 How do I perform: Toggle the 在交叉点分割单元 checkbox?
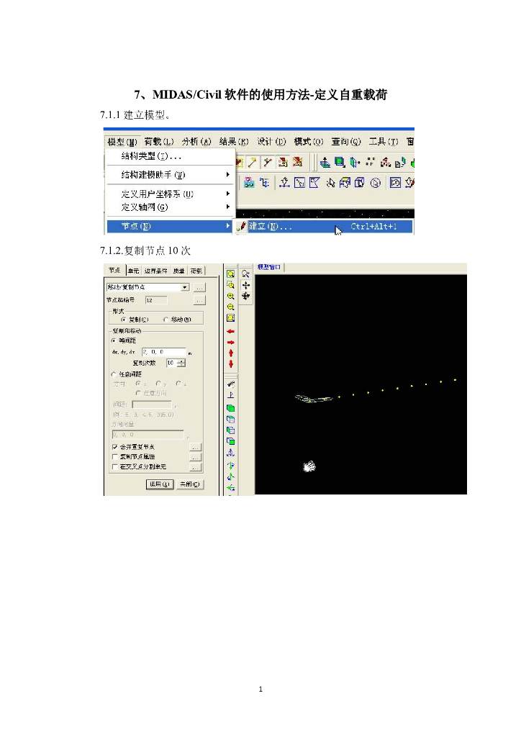114,466
